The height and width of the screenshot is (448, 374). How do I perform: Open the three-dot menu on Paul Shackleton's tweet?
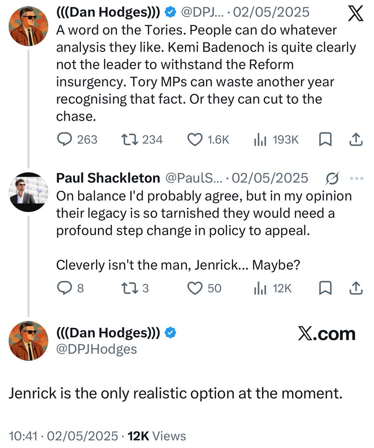357,178
